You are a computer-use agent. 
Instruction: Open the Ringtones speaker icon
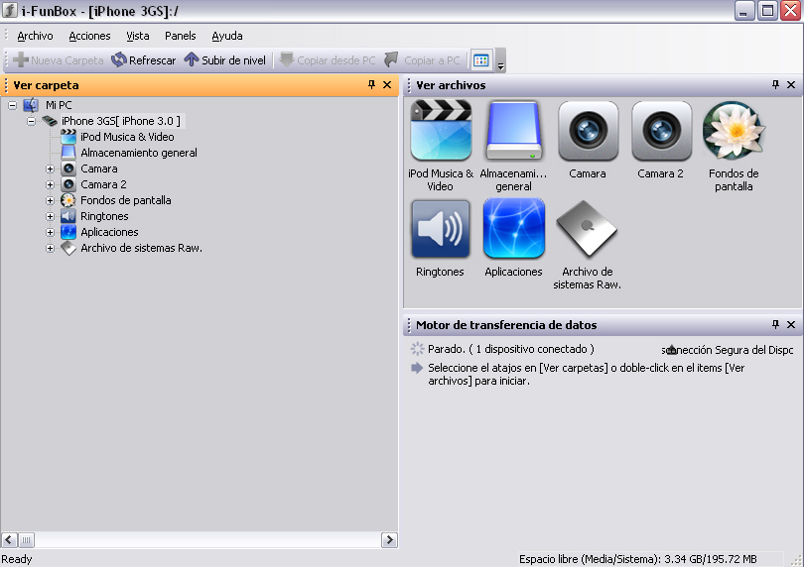pyautogui.click(x=441, y=229)
